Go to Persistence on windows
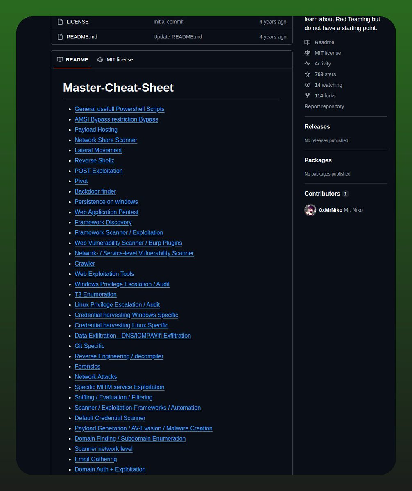This screenshot has width=412, height=491. [x=106, y=202]
